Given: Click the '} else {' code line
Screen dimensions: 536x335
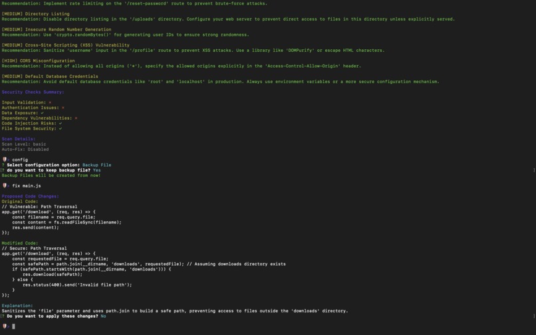Looking at the screenshot, I should [23, 280].
